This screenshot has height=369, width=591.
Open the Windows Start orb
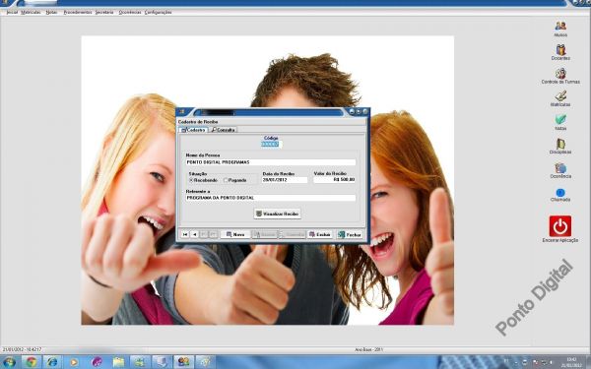coord(8,362)
